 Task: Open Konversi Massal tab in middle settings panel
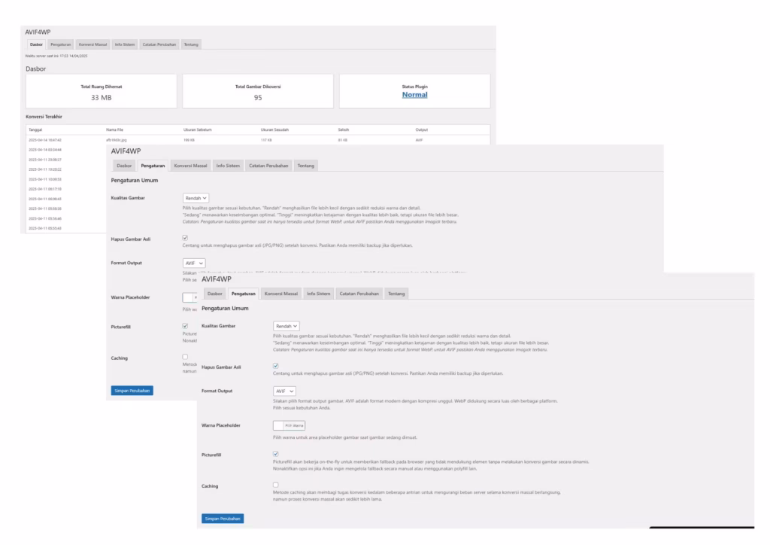pyautogui.click(x=190, y=166)
